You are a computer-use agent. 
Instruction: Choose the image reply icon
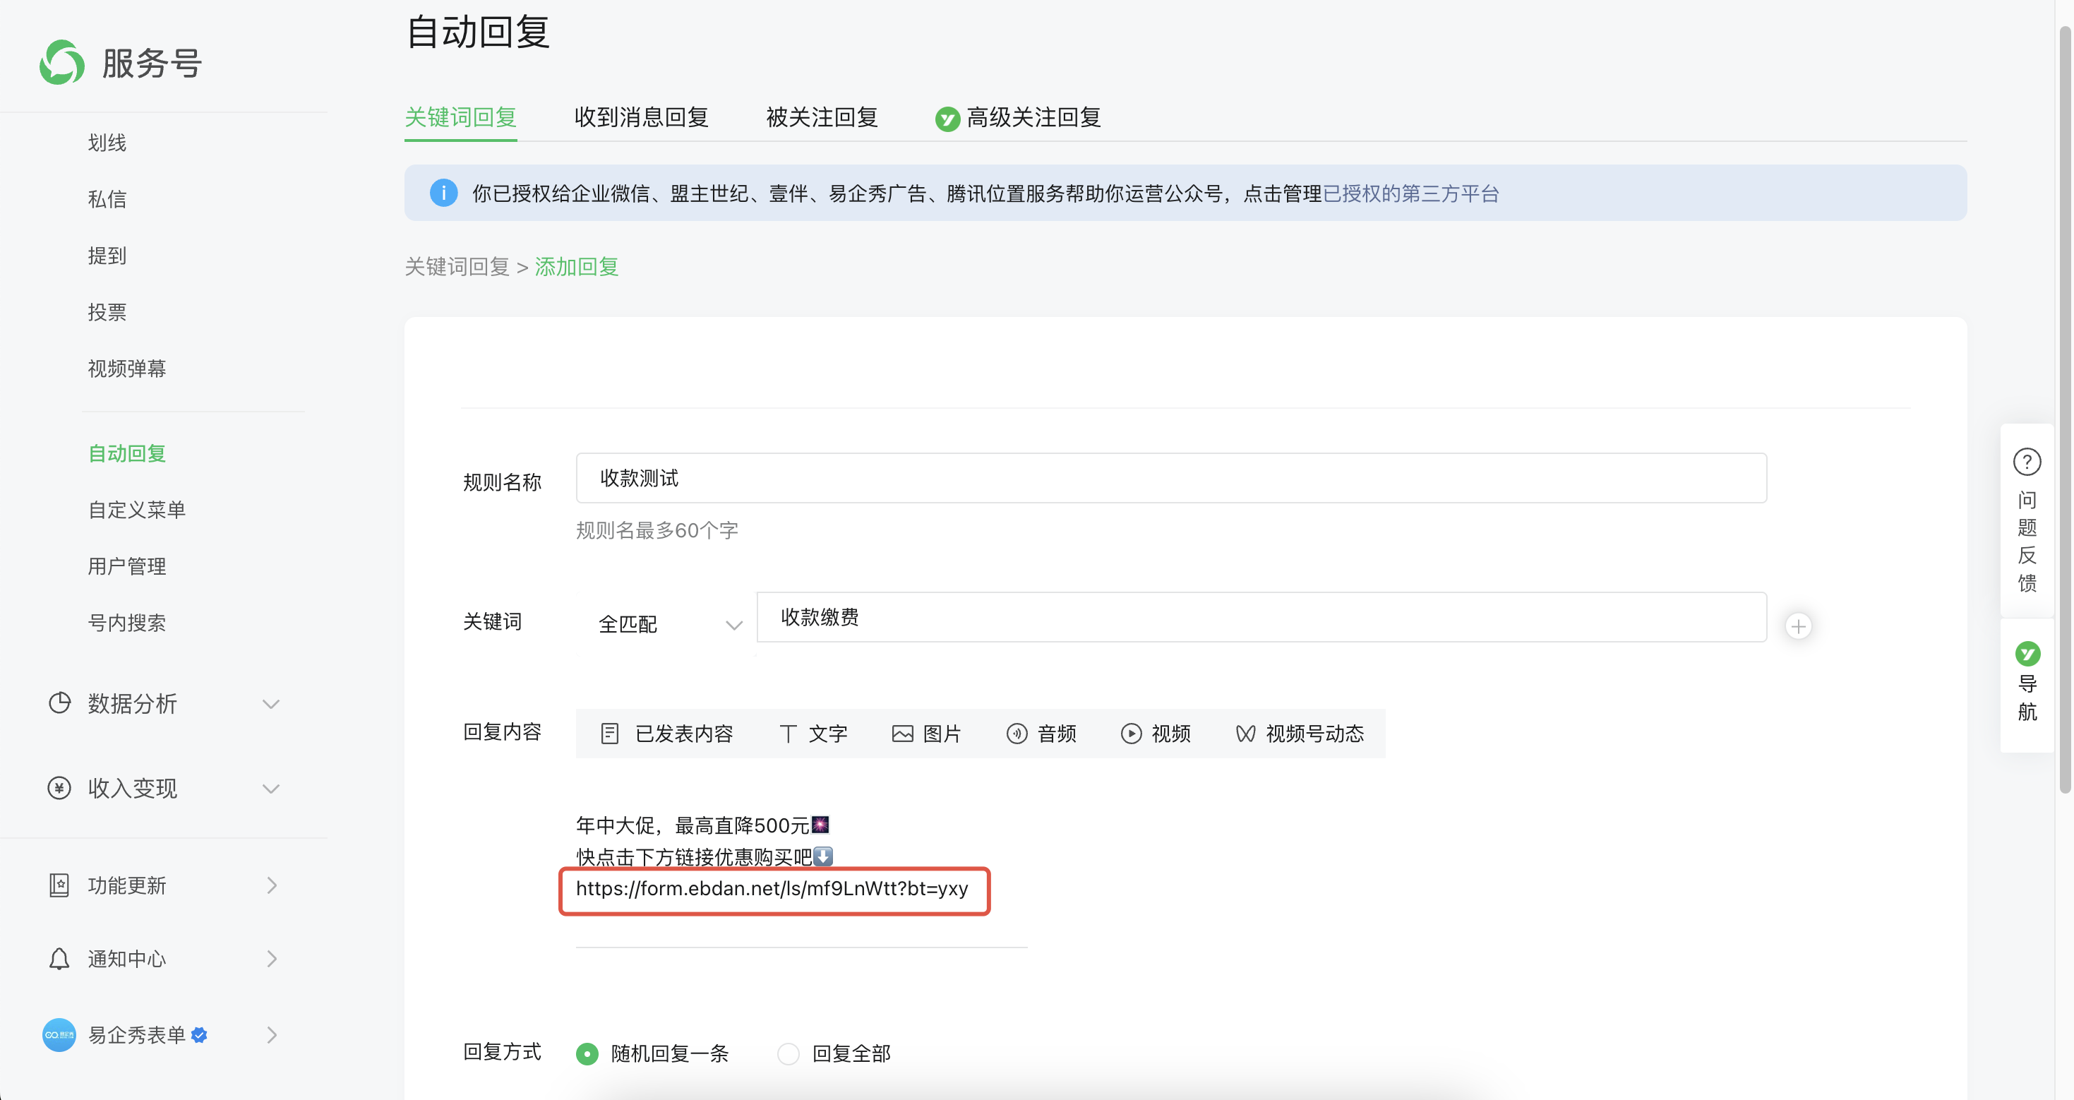pyautogui.click(x=903, y=733)
